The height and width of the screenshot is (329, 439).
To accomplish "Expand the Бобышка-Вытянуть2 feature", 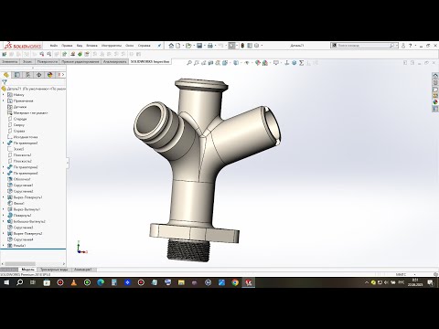I will click(x=4, y=221).
